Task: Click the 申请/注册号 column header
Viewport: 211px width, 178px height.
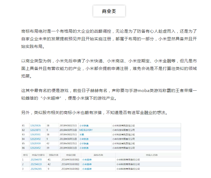Action: click(38, 155)
